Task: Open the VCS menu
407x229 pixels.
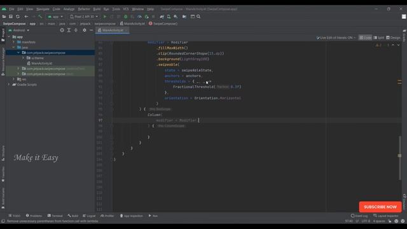Action: (126, 9)
